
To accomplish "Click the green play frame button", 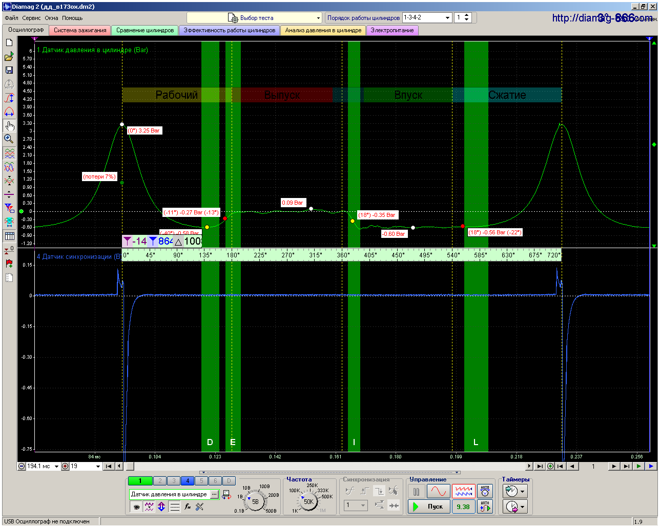I will pos(638,466).
